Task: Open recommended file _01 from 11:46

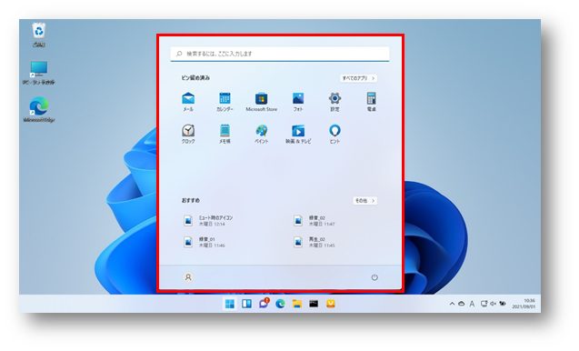Action: pyautogui.click(x=205, y=242)
